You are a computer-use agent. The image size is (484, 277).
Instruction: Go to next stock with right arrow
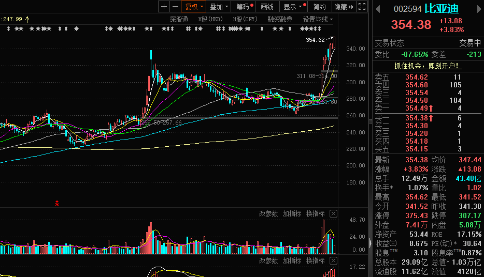click(x=479, y=9)
